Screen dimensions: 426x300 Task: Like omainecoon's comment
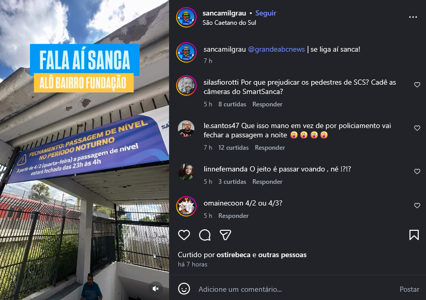click(417, 206)
